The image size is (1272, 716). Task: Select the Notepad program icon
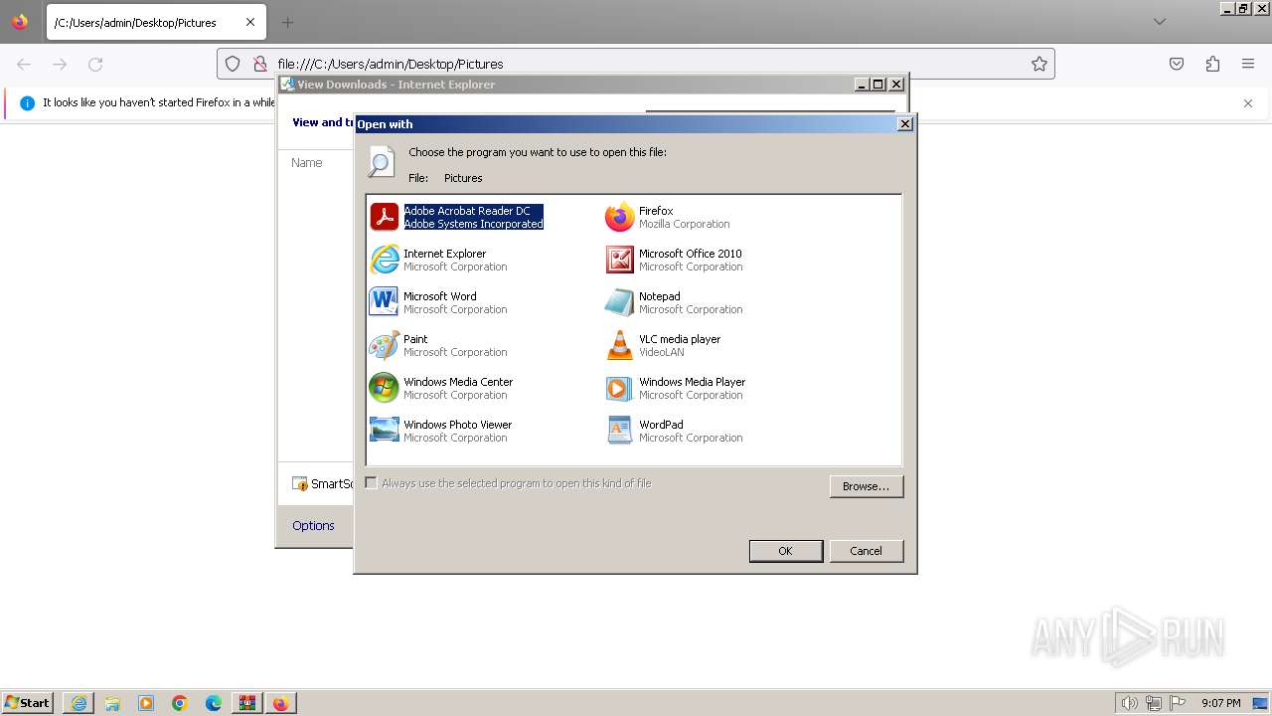point(619,302)
